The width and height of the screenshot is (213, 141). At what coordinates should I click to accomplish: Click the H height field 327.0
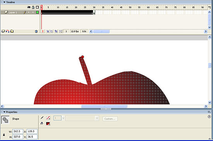(18, 137)
